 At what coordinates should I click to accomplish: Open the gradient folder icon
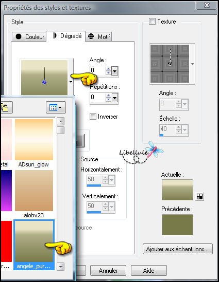point(6,107)
